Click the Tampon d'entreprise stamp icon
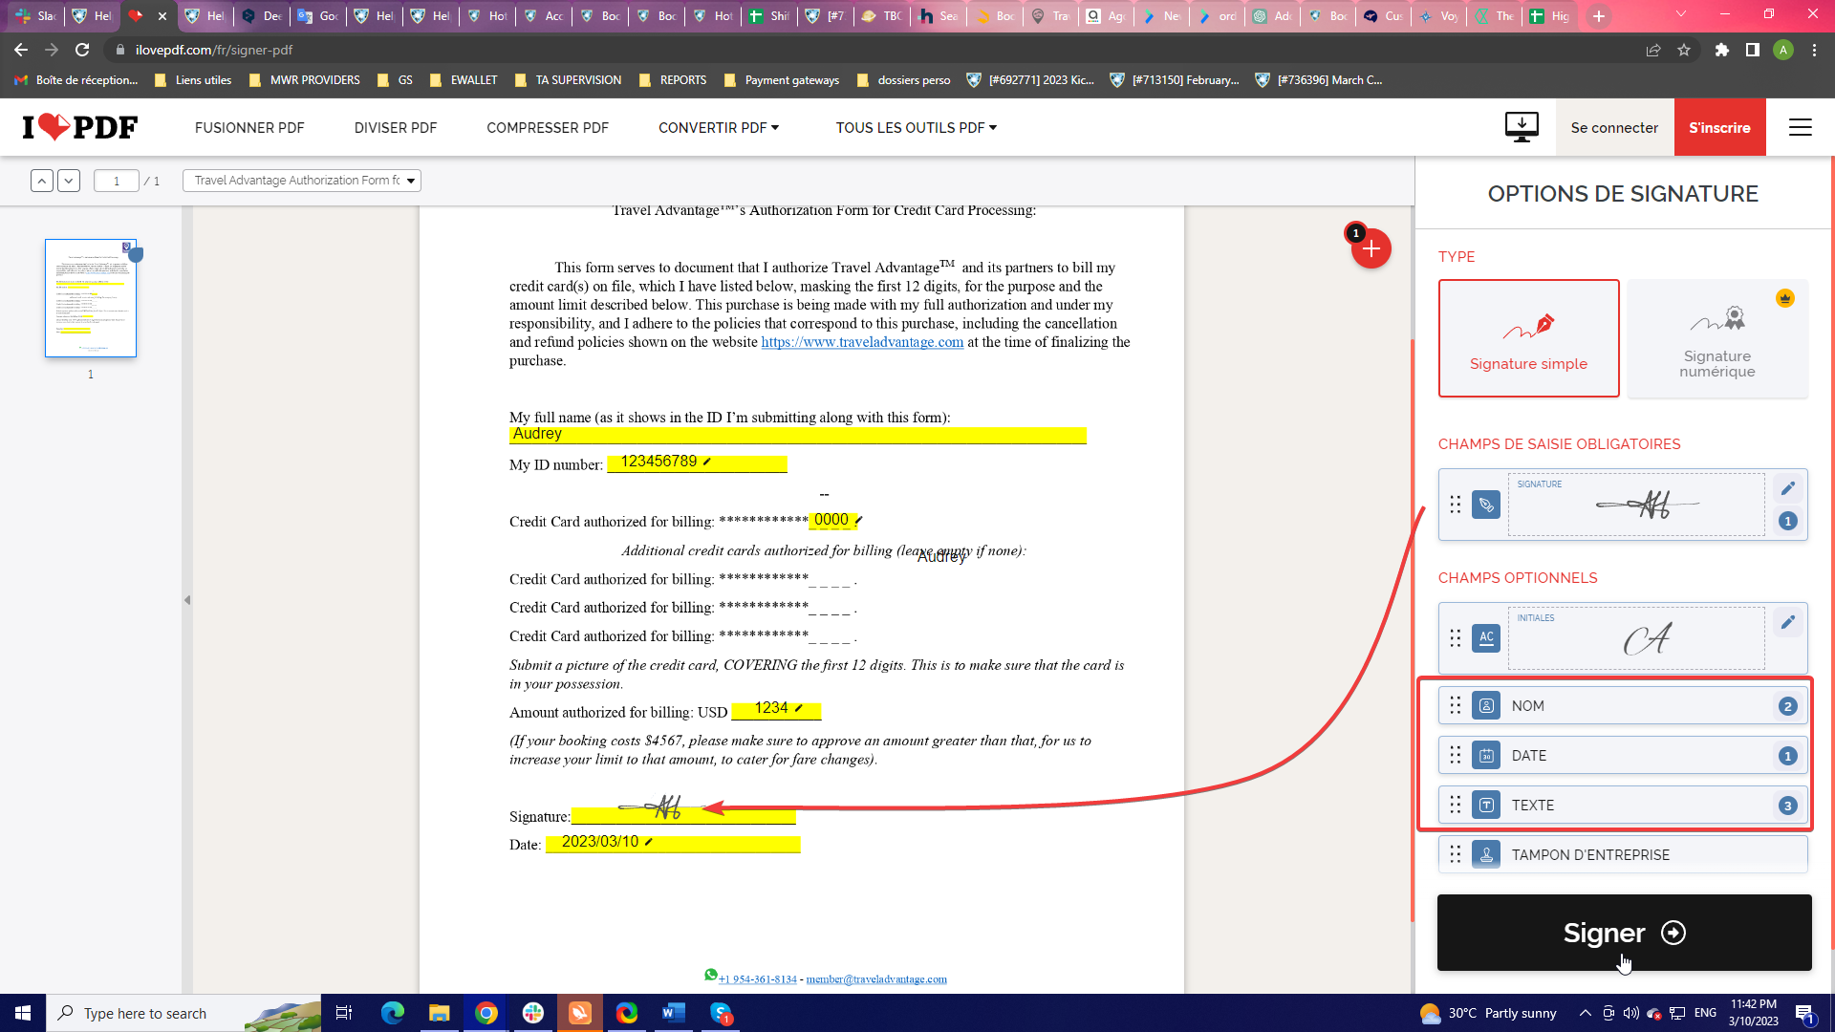This screenshot has height=1032, width=1835. point(1486,854)
